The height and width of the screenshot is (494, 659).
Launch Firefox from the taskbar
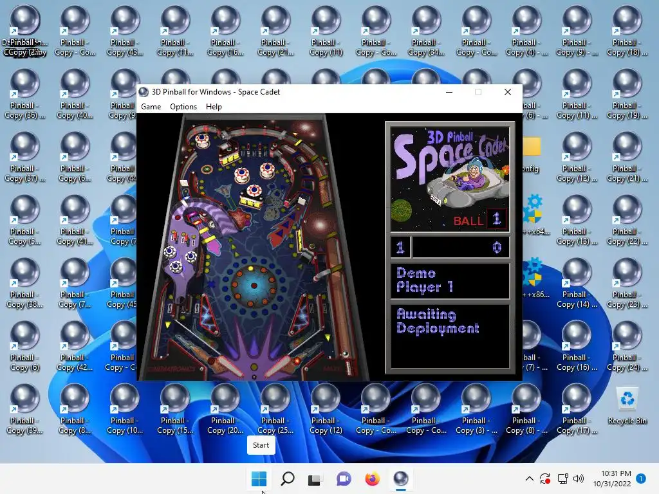click(x=373, y=479)
